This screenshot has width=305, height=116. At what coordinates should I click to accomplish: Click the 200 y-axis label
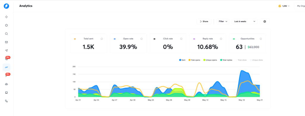pos(74,67)
